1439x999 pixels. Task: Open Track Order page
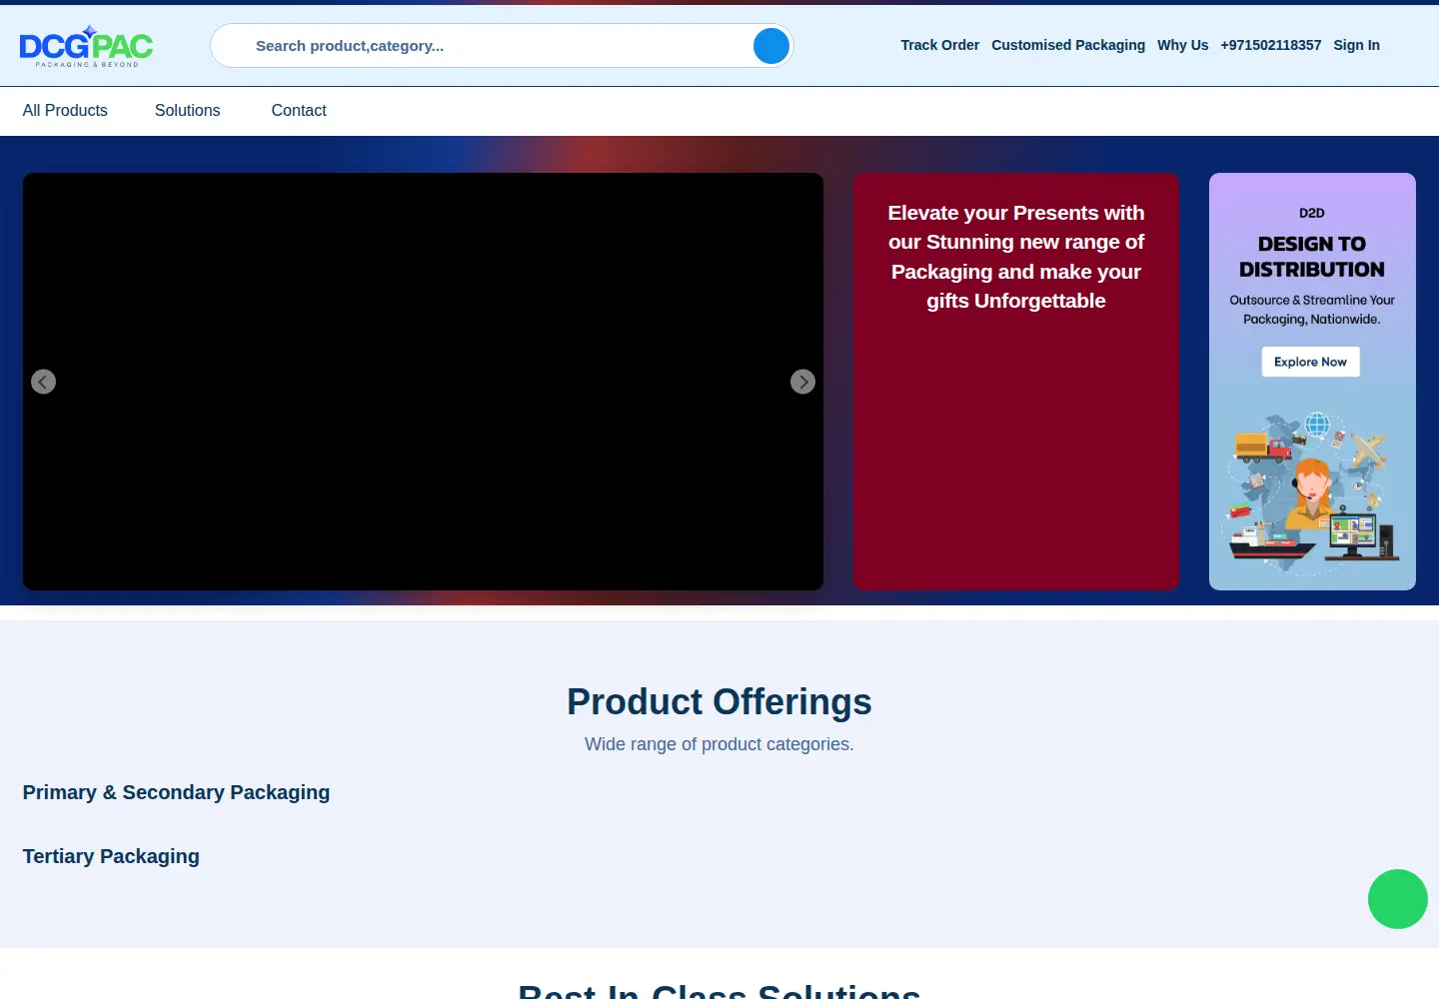point(939,45)
